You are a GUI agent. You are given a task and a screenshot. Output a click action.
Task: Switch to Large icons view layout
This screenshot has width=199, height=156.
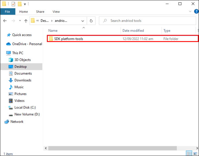tap(195, 154)
